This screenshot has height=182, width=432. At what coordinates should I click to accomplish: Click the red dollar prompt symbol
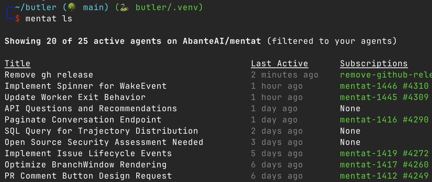coord(18,18)
